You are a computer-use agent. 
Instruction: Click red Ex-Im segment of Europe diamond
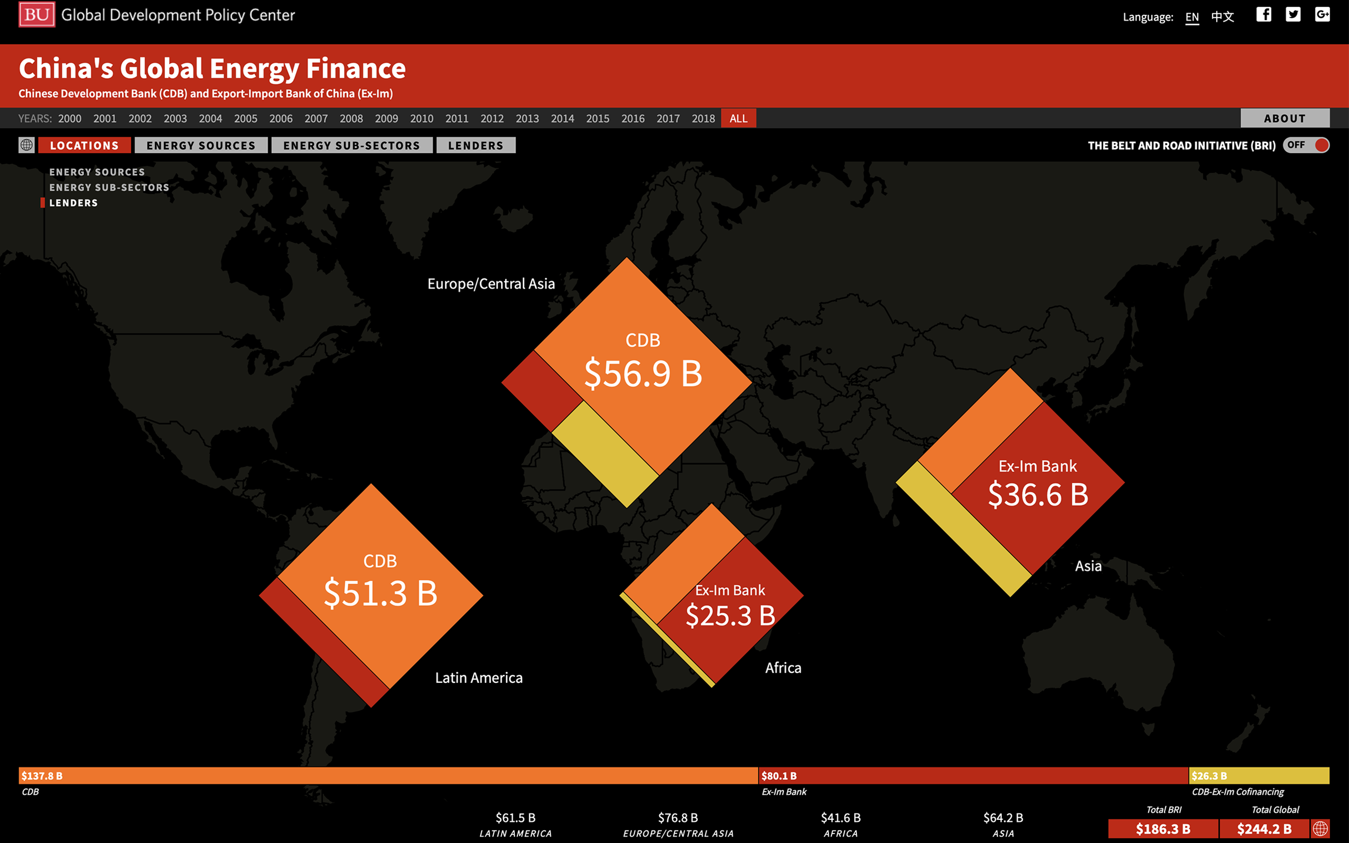pyautogui.click(x=542, y=391)
